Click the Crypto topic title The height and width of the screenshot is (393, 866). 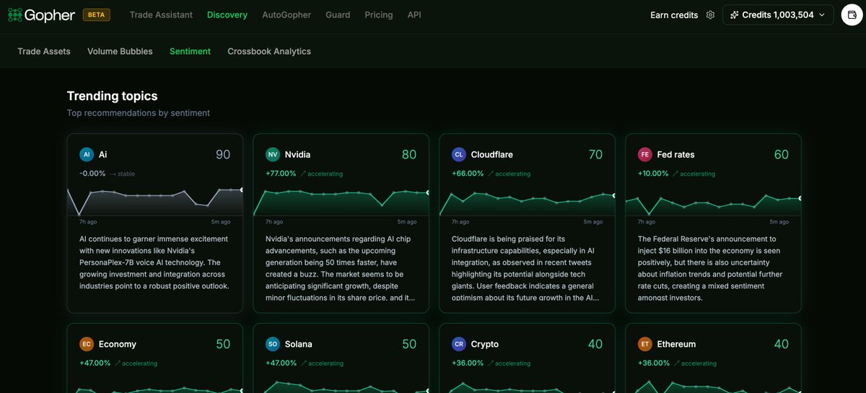[484, 344]
